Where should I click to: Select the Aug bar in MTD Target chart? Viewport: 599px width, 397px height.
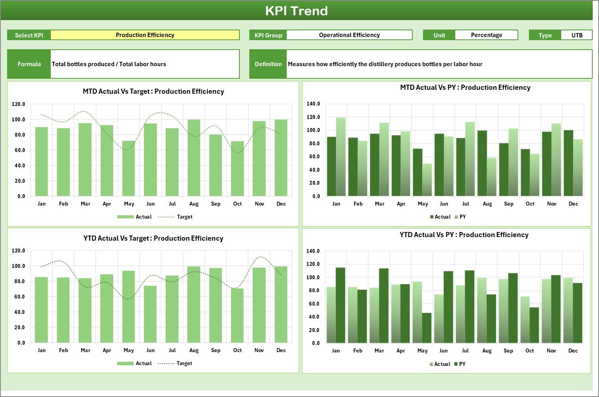coord(194,158)
